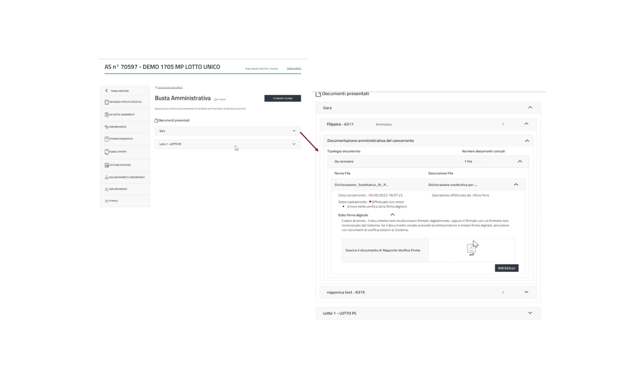This screenshot has width=644, height=381.
Task: Click the Riepilogo Appalto Specifico sidebar icon
Action: [107, 102]
